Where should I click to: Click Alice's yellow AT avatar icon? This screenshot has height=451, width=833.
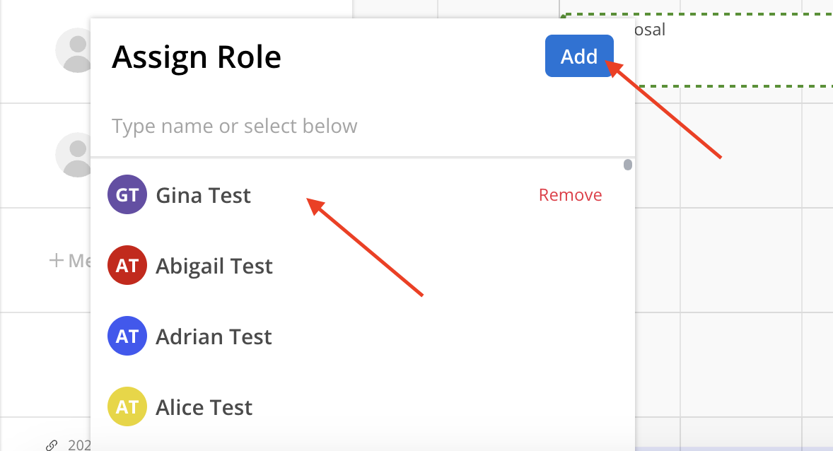coord(127,407)
